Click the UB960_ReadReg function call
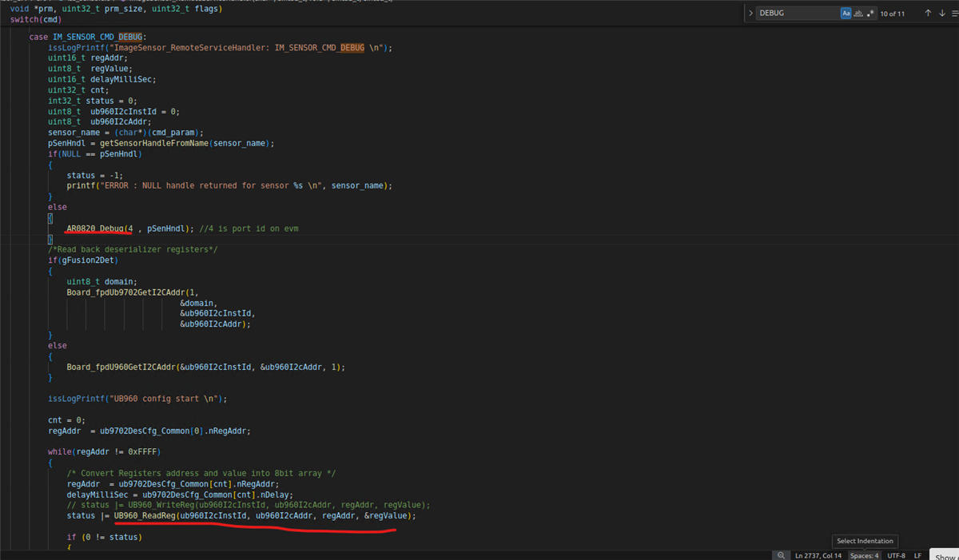959x560 pixels. coord(145,516)
